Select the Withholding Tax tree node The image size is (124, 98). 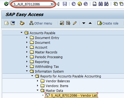(x=47, y=66)
